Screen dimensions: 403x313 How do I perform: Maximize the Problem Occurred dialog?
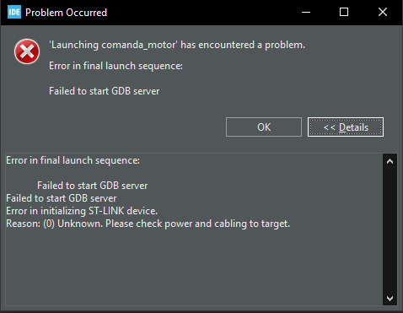(344, 12)
